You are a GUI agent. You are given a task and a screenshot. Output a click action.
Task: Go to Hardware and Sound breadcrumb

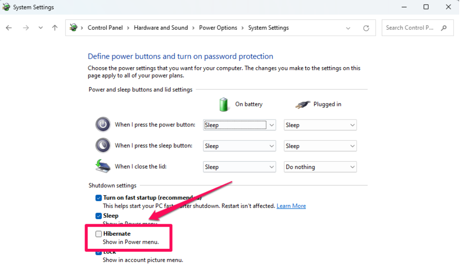tap(161, 28)
